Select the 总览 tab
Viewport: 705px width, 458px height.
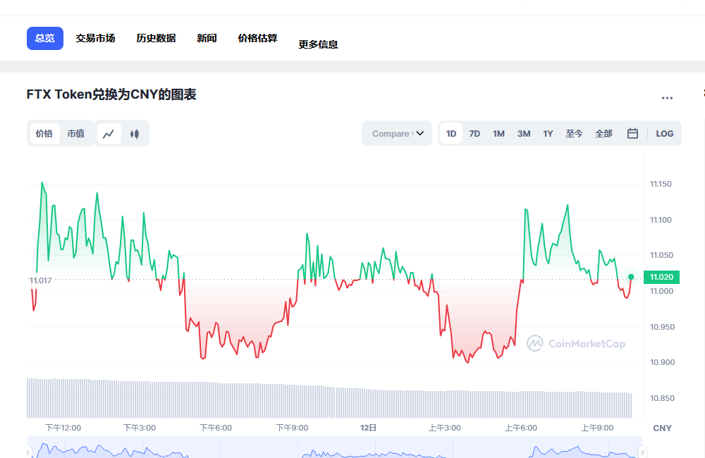(x=45, y=38)
